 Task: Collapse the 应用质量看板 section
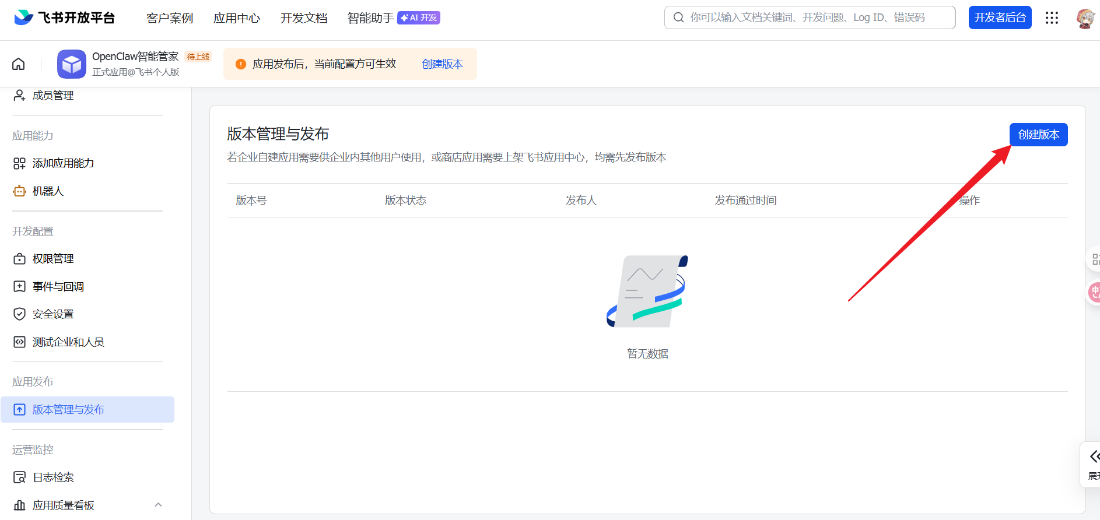pyautogui.click(x=158, y=505)
